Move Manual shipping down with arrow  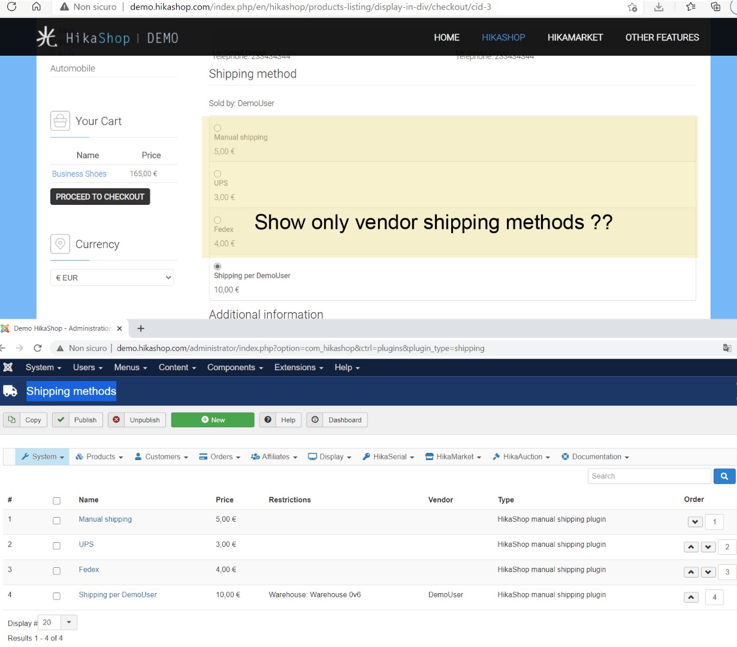point(695,522)
